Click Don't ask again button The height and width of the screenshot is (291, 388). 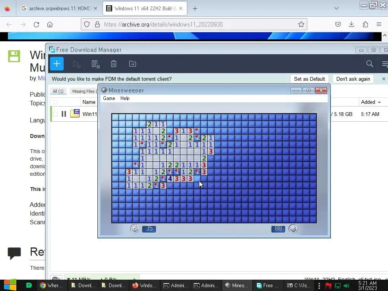[x=353, y=79]
